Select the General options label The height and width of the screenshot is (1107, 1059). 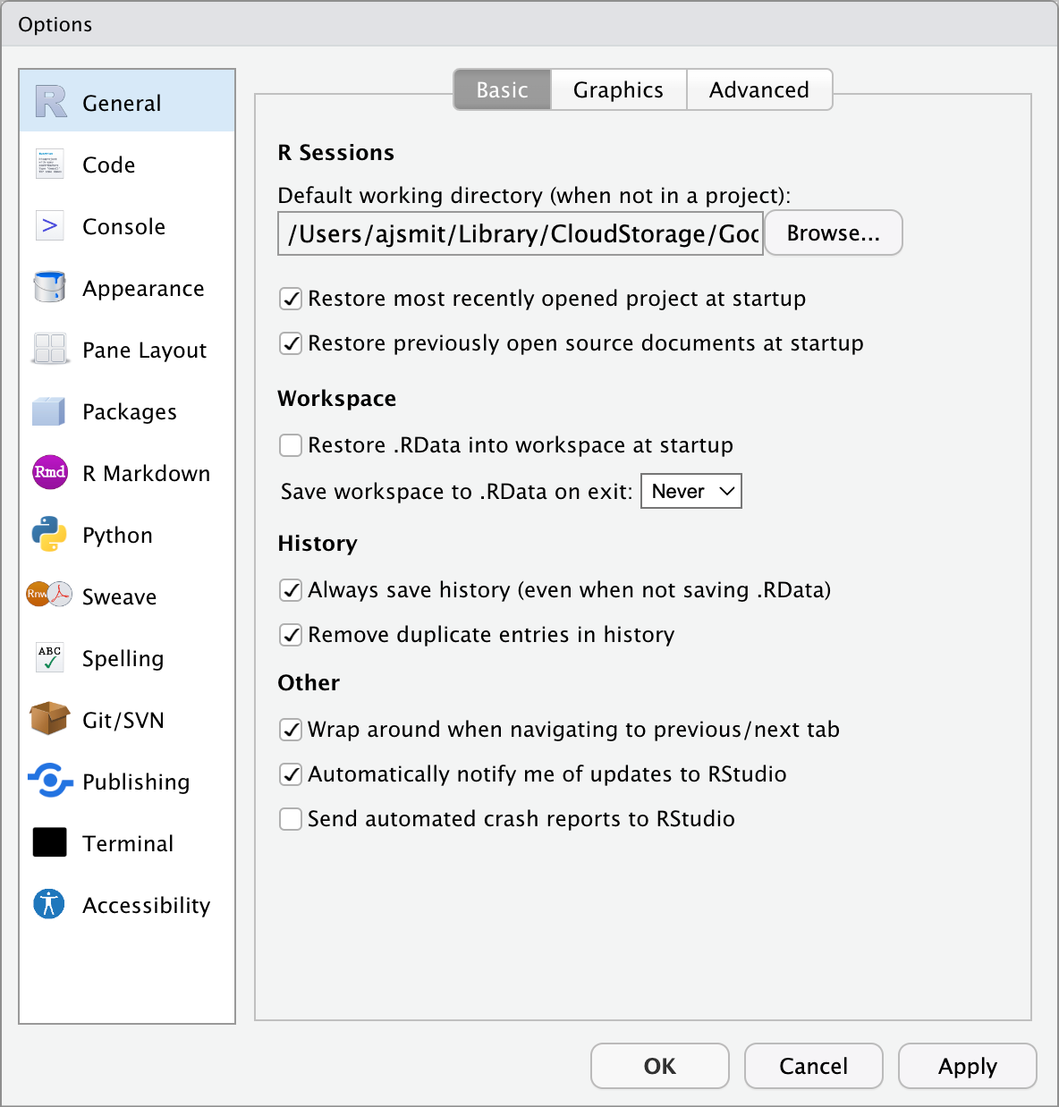tap(122, 103)
